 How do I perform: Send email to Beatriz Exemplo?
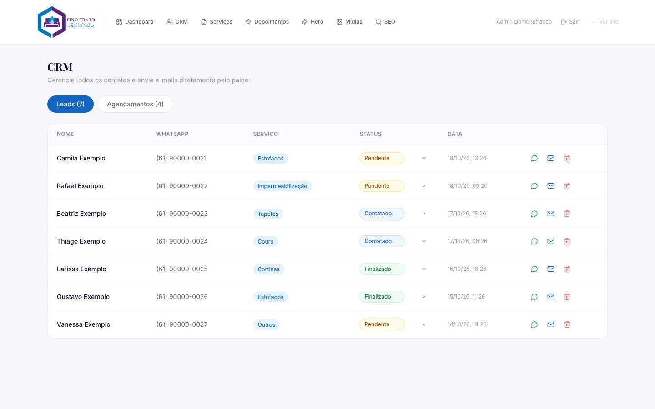(551, 214)
